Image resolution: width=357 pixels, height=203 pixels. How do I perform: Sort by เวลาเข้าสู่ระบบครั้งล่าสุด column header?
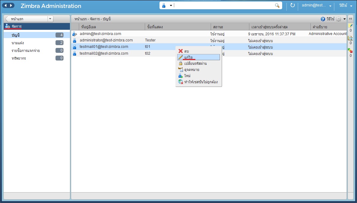(x=280, y=27)
